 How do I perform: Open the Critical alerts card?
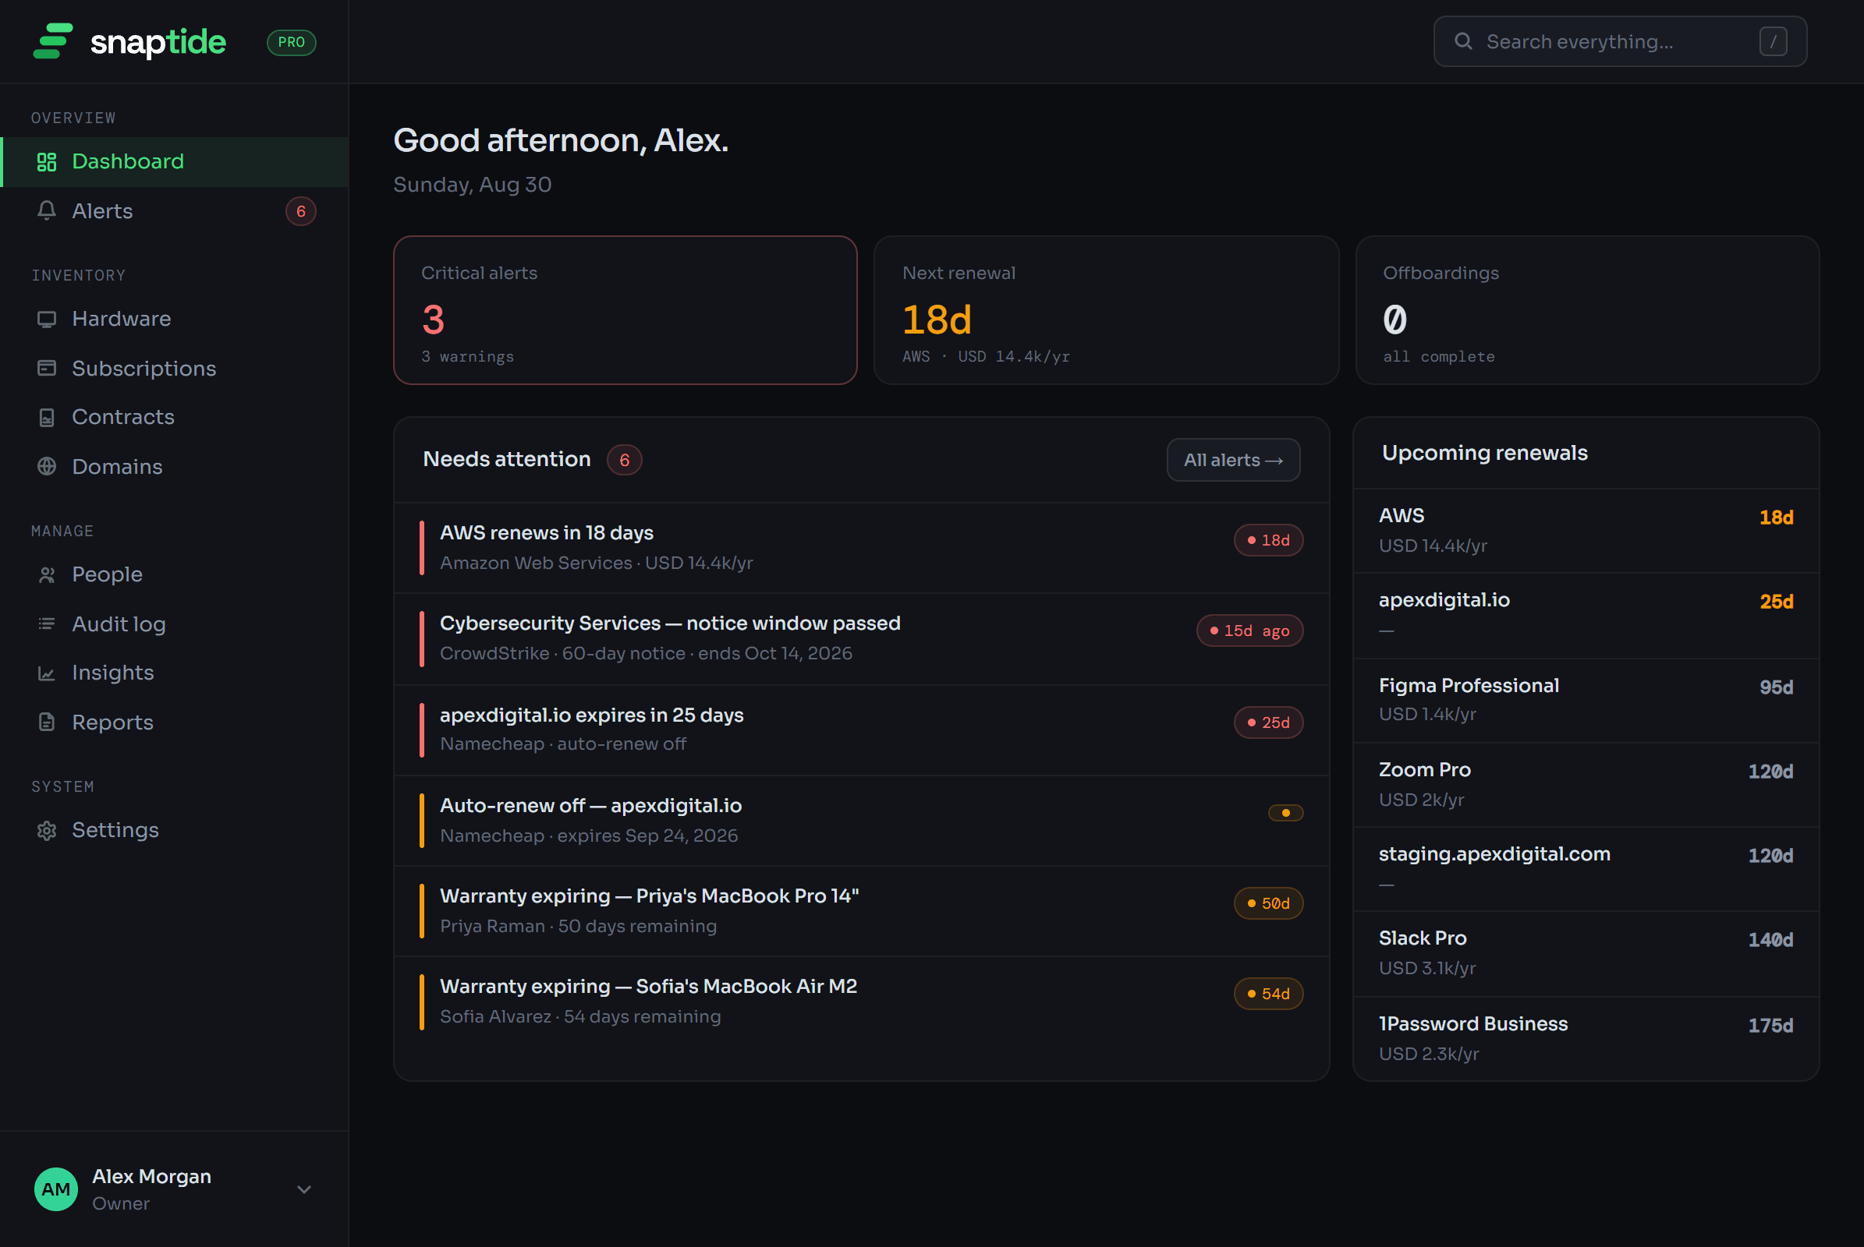(625, 310)
